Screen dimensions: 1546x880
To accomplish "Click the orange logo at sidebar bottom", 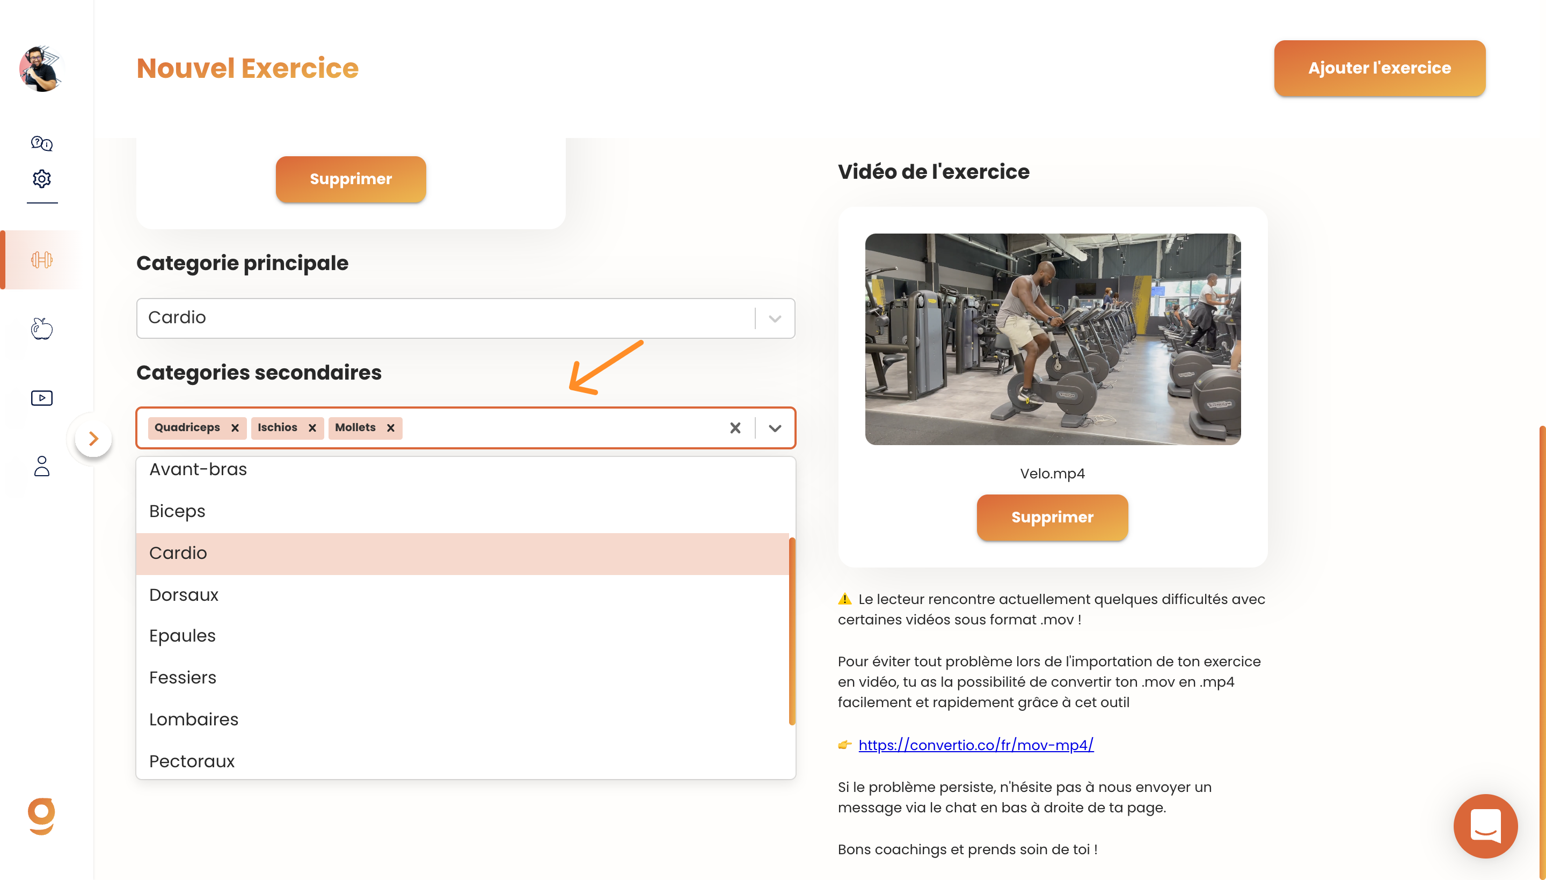I will coord(42,817).
